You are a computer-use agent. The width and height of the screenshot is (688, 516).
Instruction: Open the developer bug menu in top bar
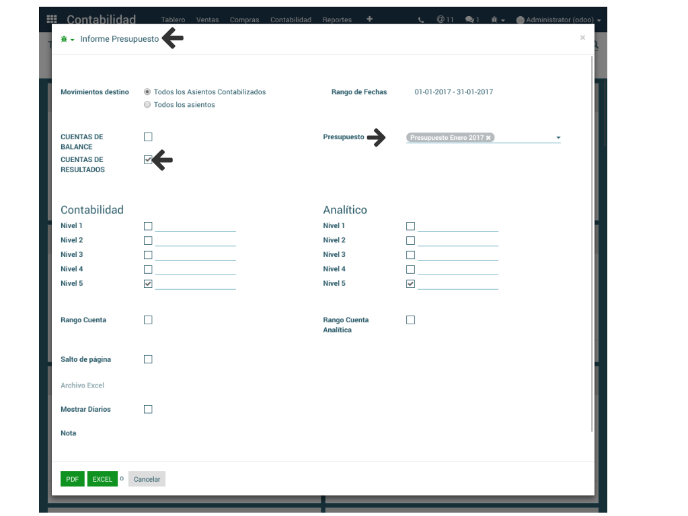[x=498, y=20]
